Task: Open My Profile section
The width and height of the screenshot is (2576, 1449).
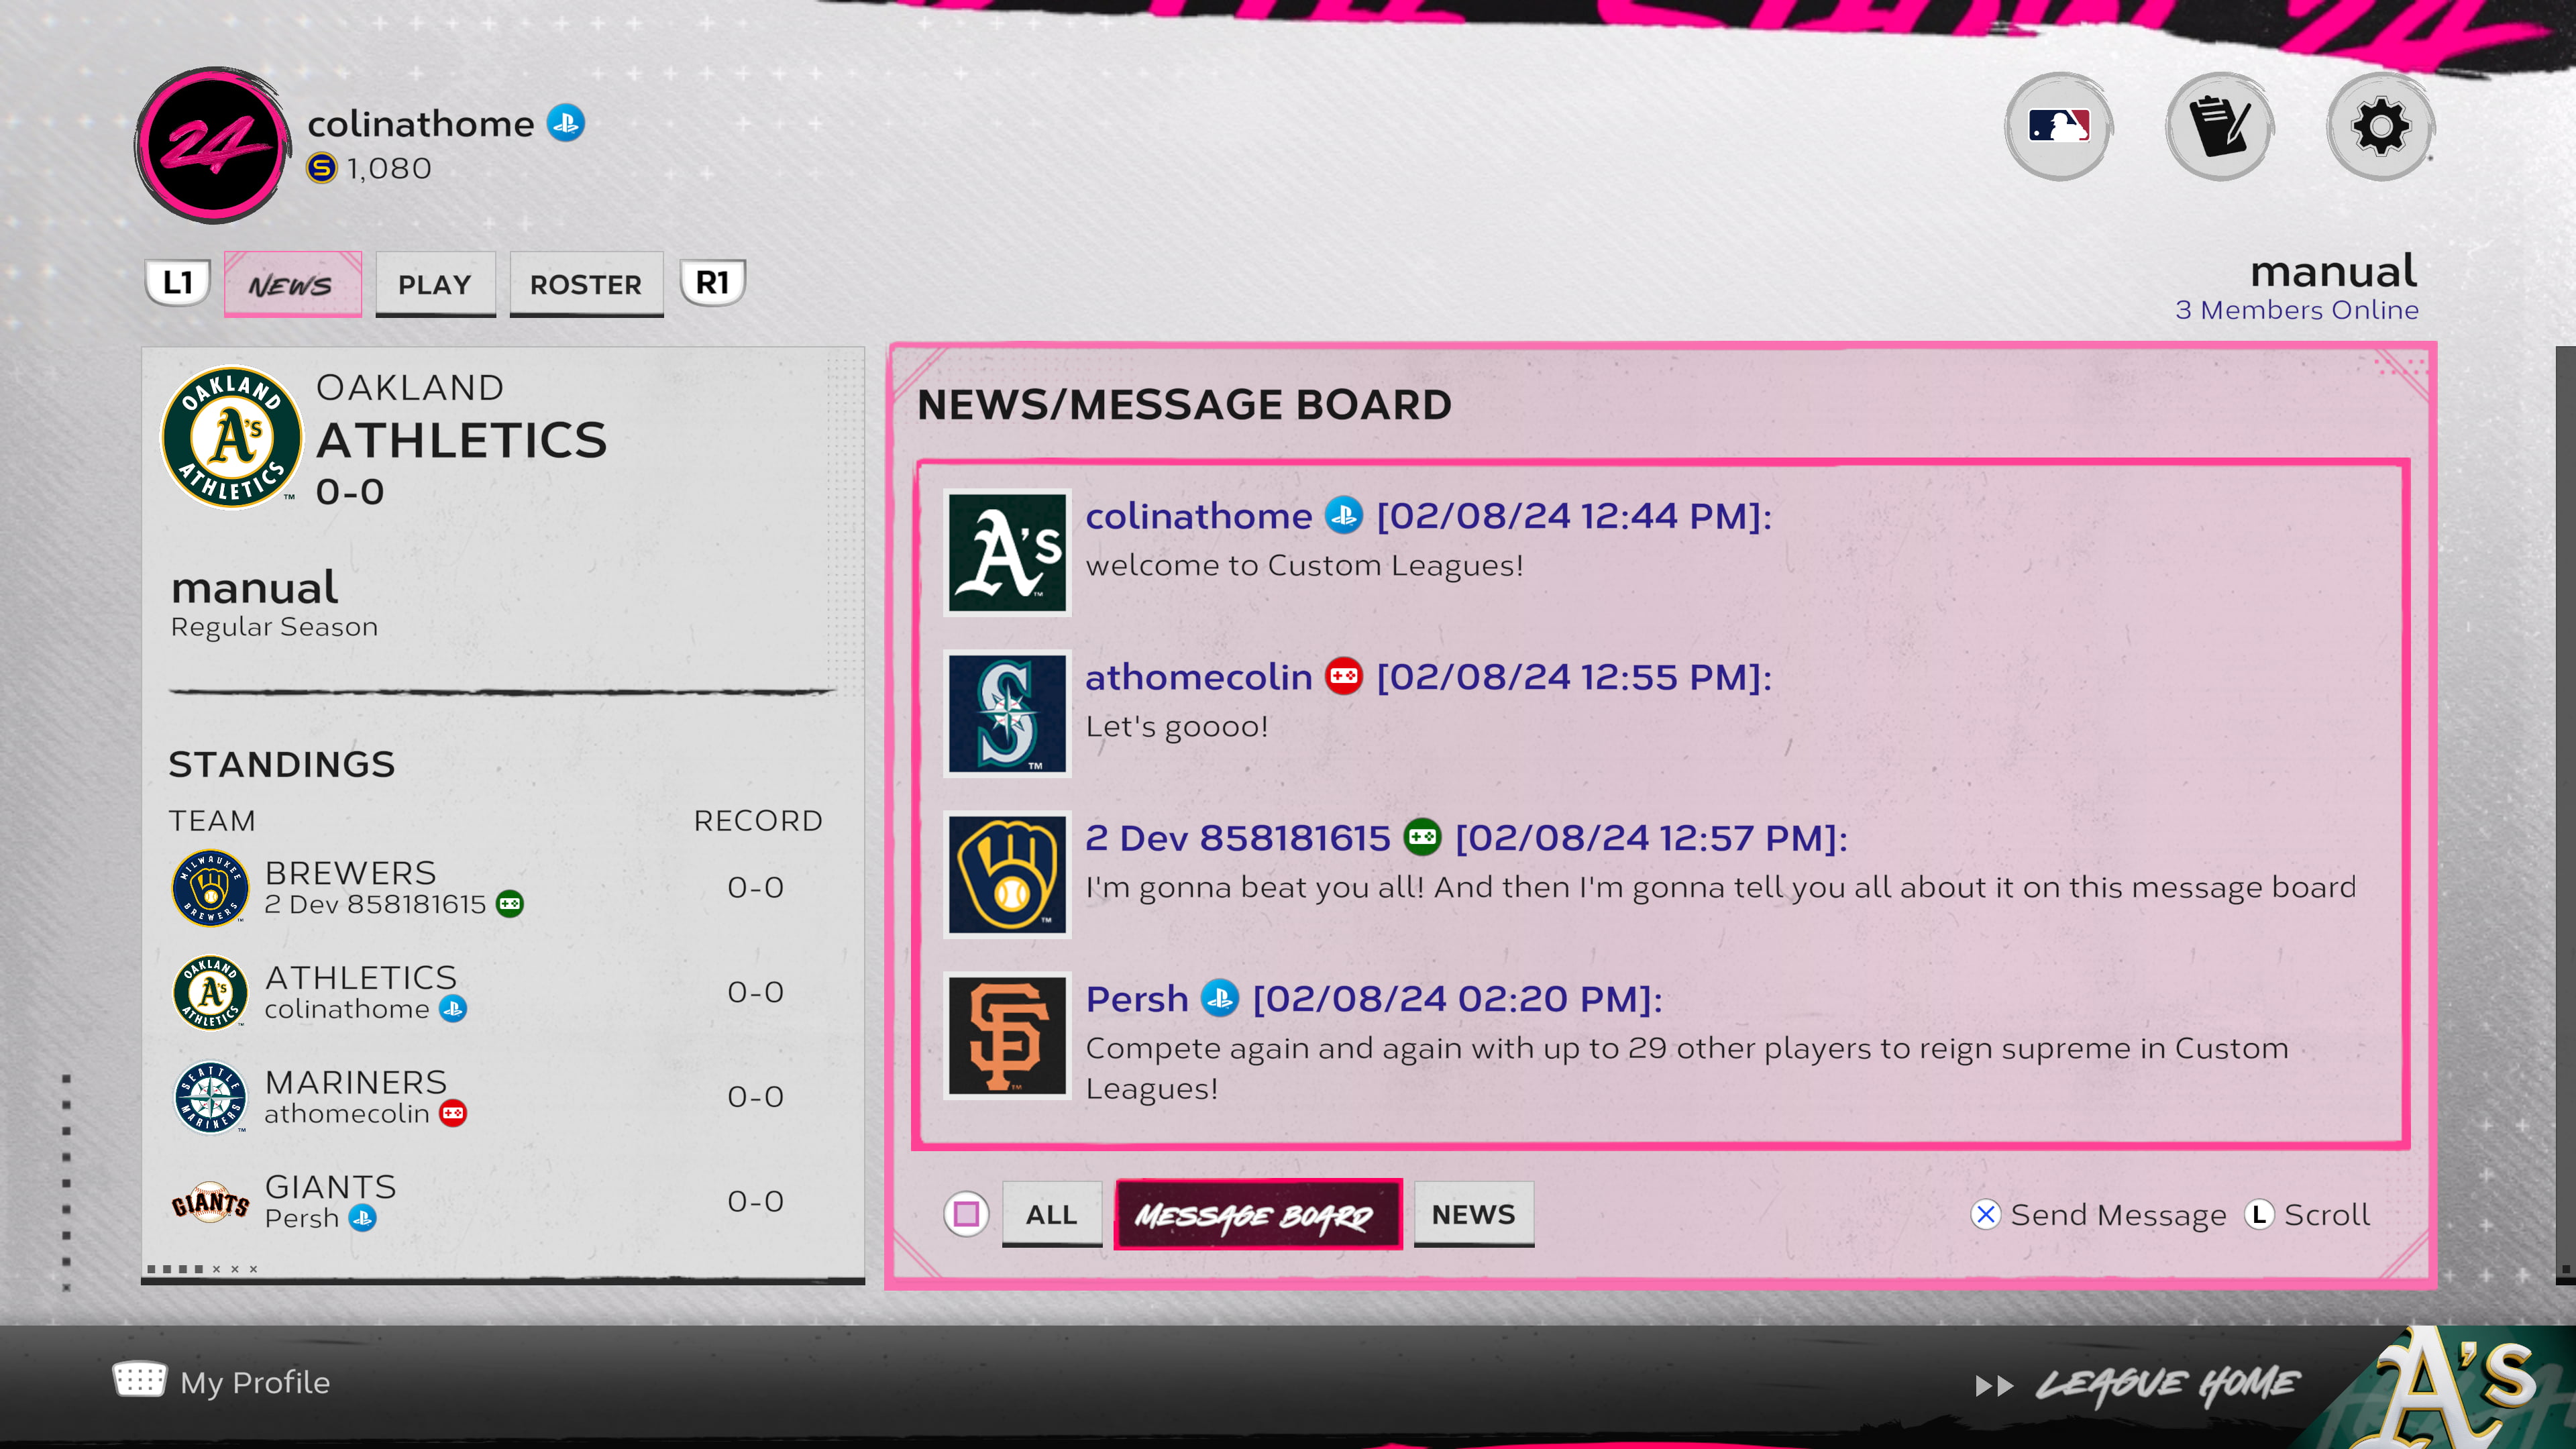Action: click(x=255, y=1382)
